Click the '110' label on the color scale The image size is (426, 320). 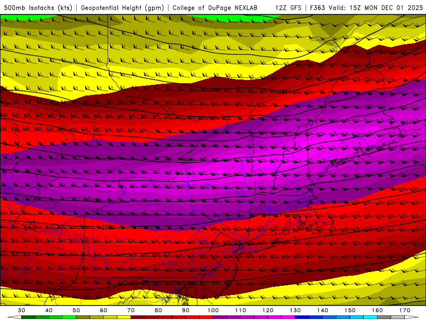coord(241,310)
